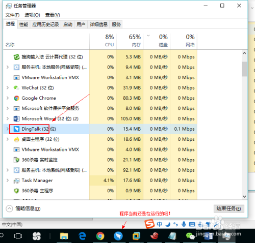Click the 结束任务(E) button

pyautogui.click(x=229, y=208)
